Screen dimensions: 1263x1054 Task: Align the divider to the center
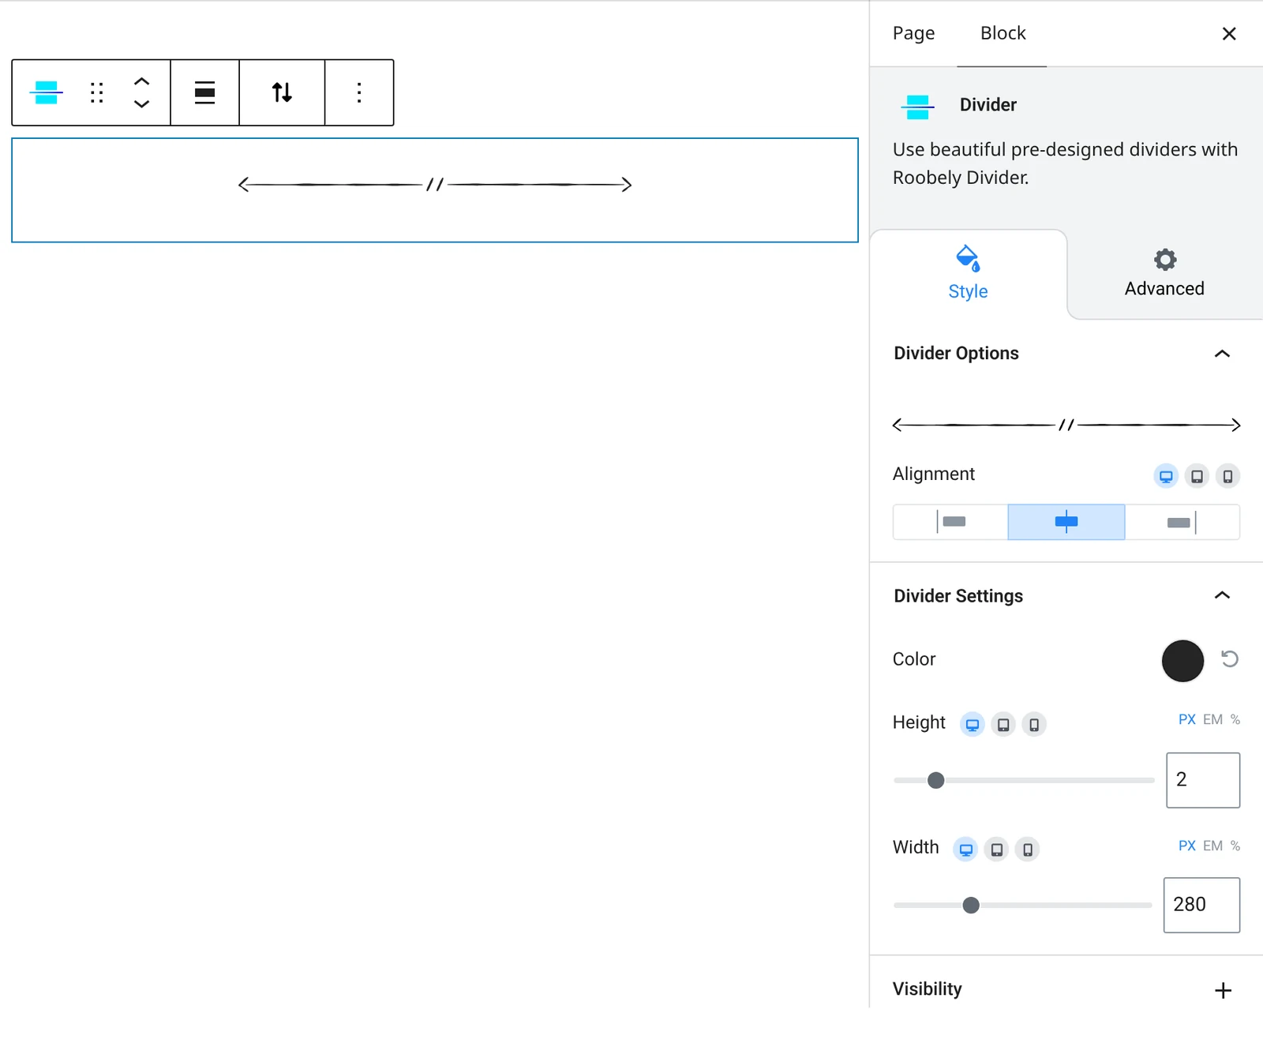[1066, 522]
